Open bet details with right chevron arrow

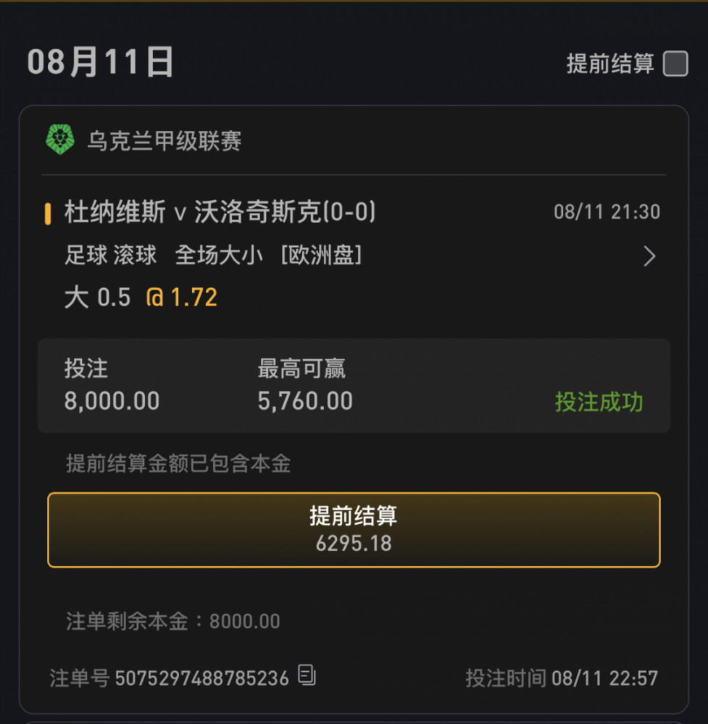point(650,256)
